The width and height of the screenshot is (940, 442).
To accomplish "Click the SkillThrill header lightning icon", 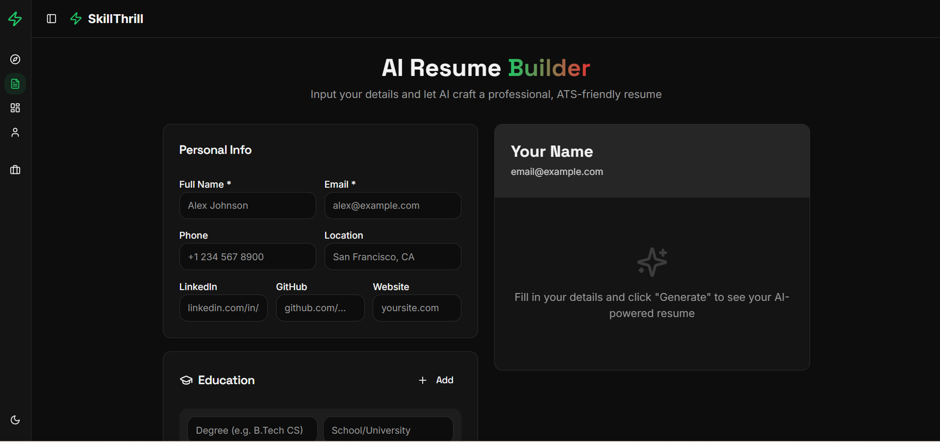I will [76, 19].
